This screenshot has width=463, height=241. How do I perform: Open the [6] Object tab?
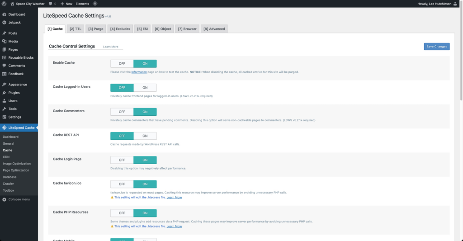pyautogui.click(x=163, y=28)
